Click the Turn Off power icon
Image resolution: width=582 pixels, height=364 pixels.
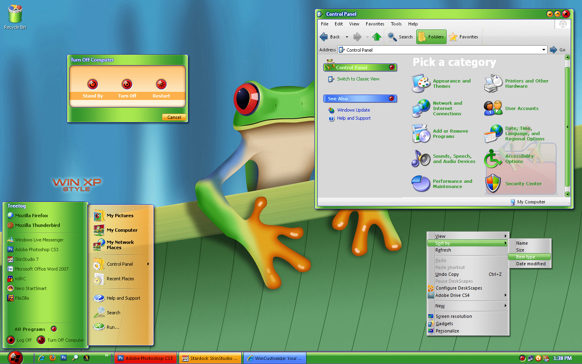click(x=127, y=84)
